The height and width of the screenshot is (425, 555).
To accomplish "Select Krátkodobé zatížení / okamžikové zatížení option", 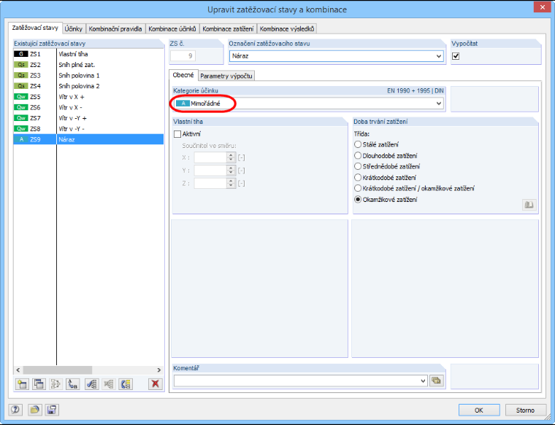I will 358,188.
